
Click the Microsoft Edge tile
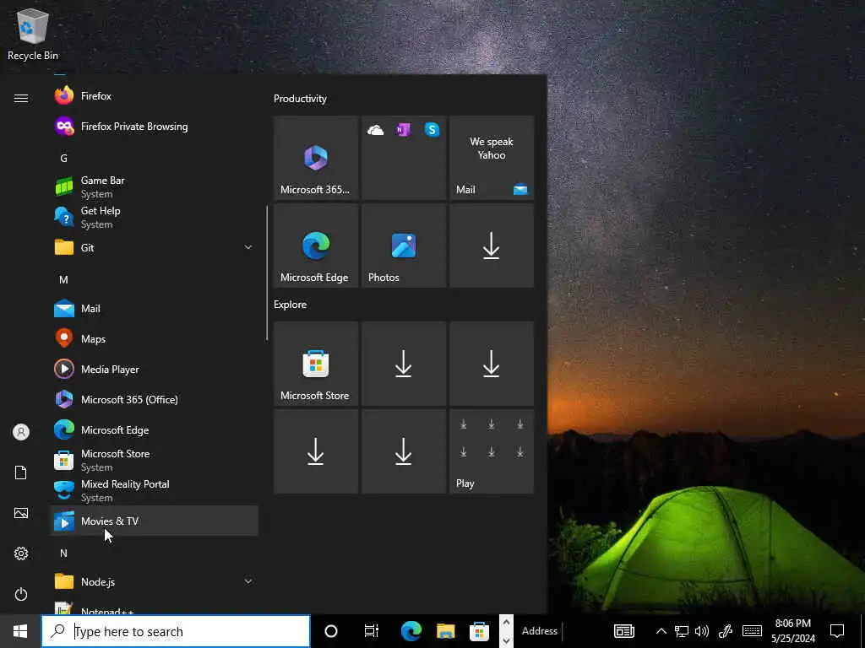tap(316, 246)
